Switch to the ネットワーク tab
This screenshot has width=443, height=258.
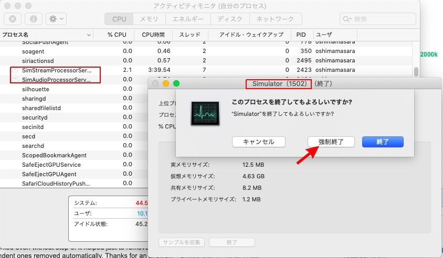pyautogui.click(x=275, y=19)
